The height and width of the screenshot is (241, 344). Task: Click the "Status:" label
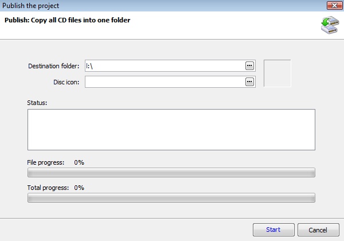pos(37,102)
